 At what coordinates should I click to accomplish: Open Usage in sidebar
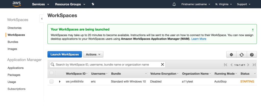point(12,82)
